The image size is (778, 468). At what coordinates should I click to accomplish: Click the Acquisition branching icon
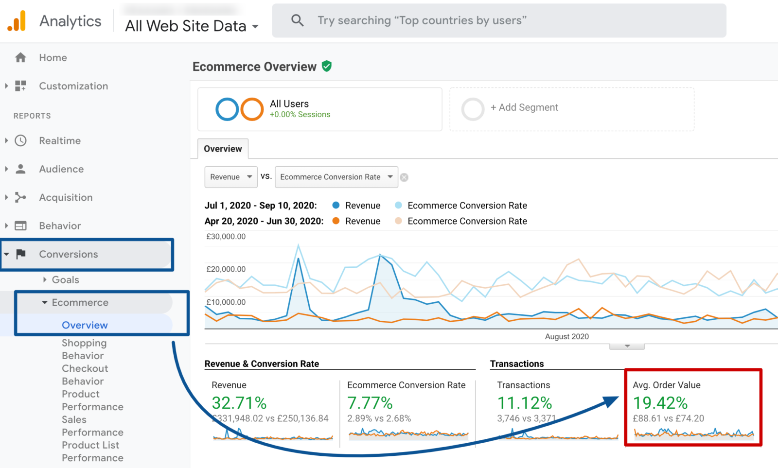[x=20, y=197]
